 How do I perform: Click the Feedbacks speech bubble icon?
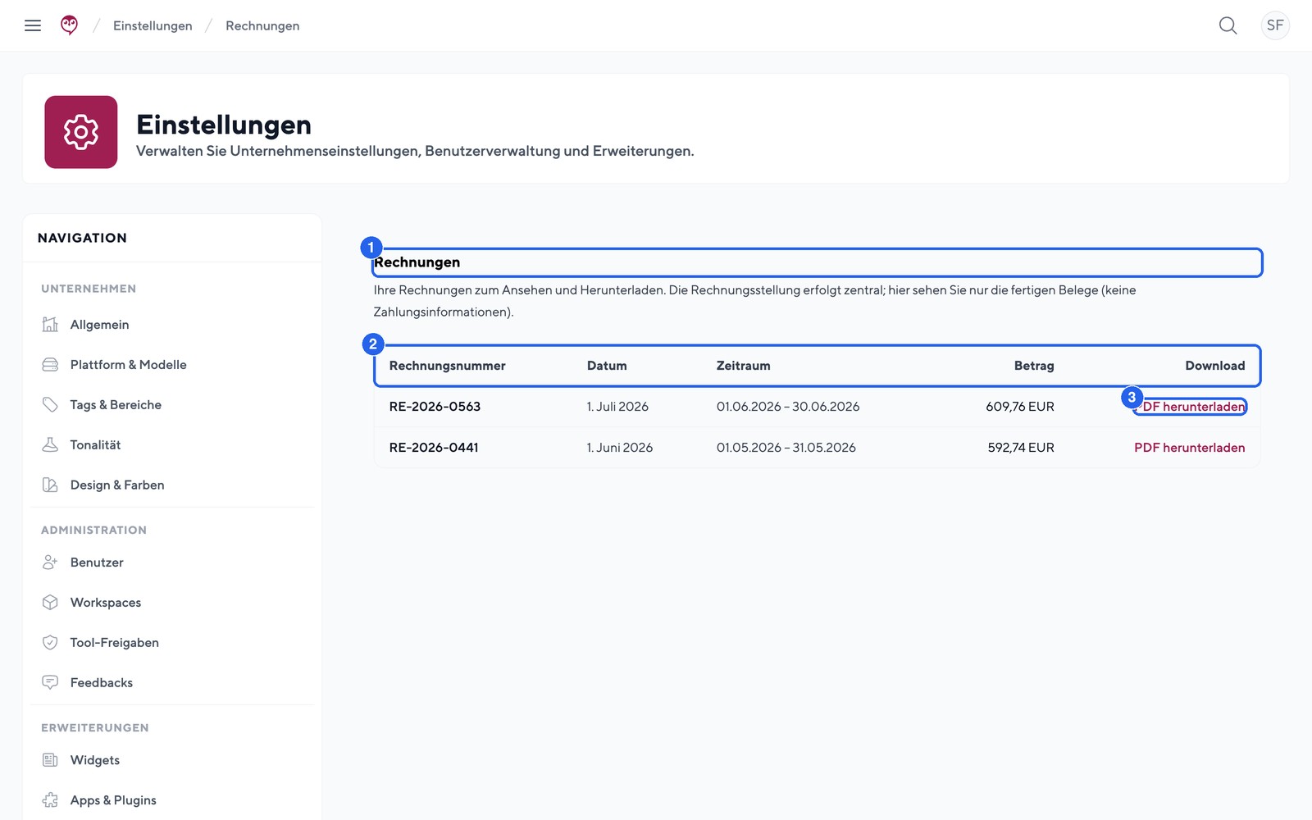tap(50, 683)
